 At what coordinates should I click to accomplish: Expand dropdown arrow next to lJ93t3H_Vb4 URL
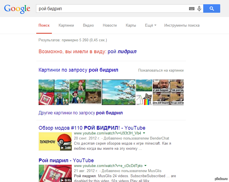(144, 133)
